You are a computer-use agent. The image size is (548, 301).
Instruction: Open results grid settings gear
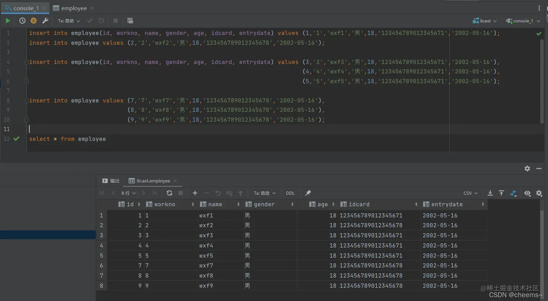[539, 193]
